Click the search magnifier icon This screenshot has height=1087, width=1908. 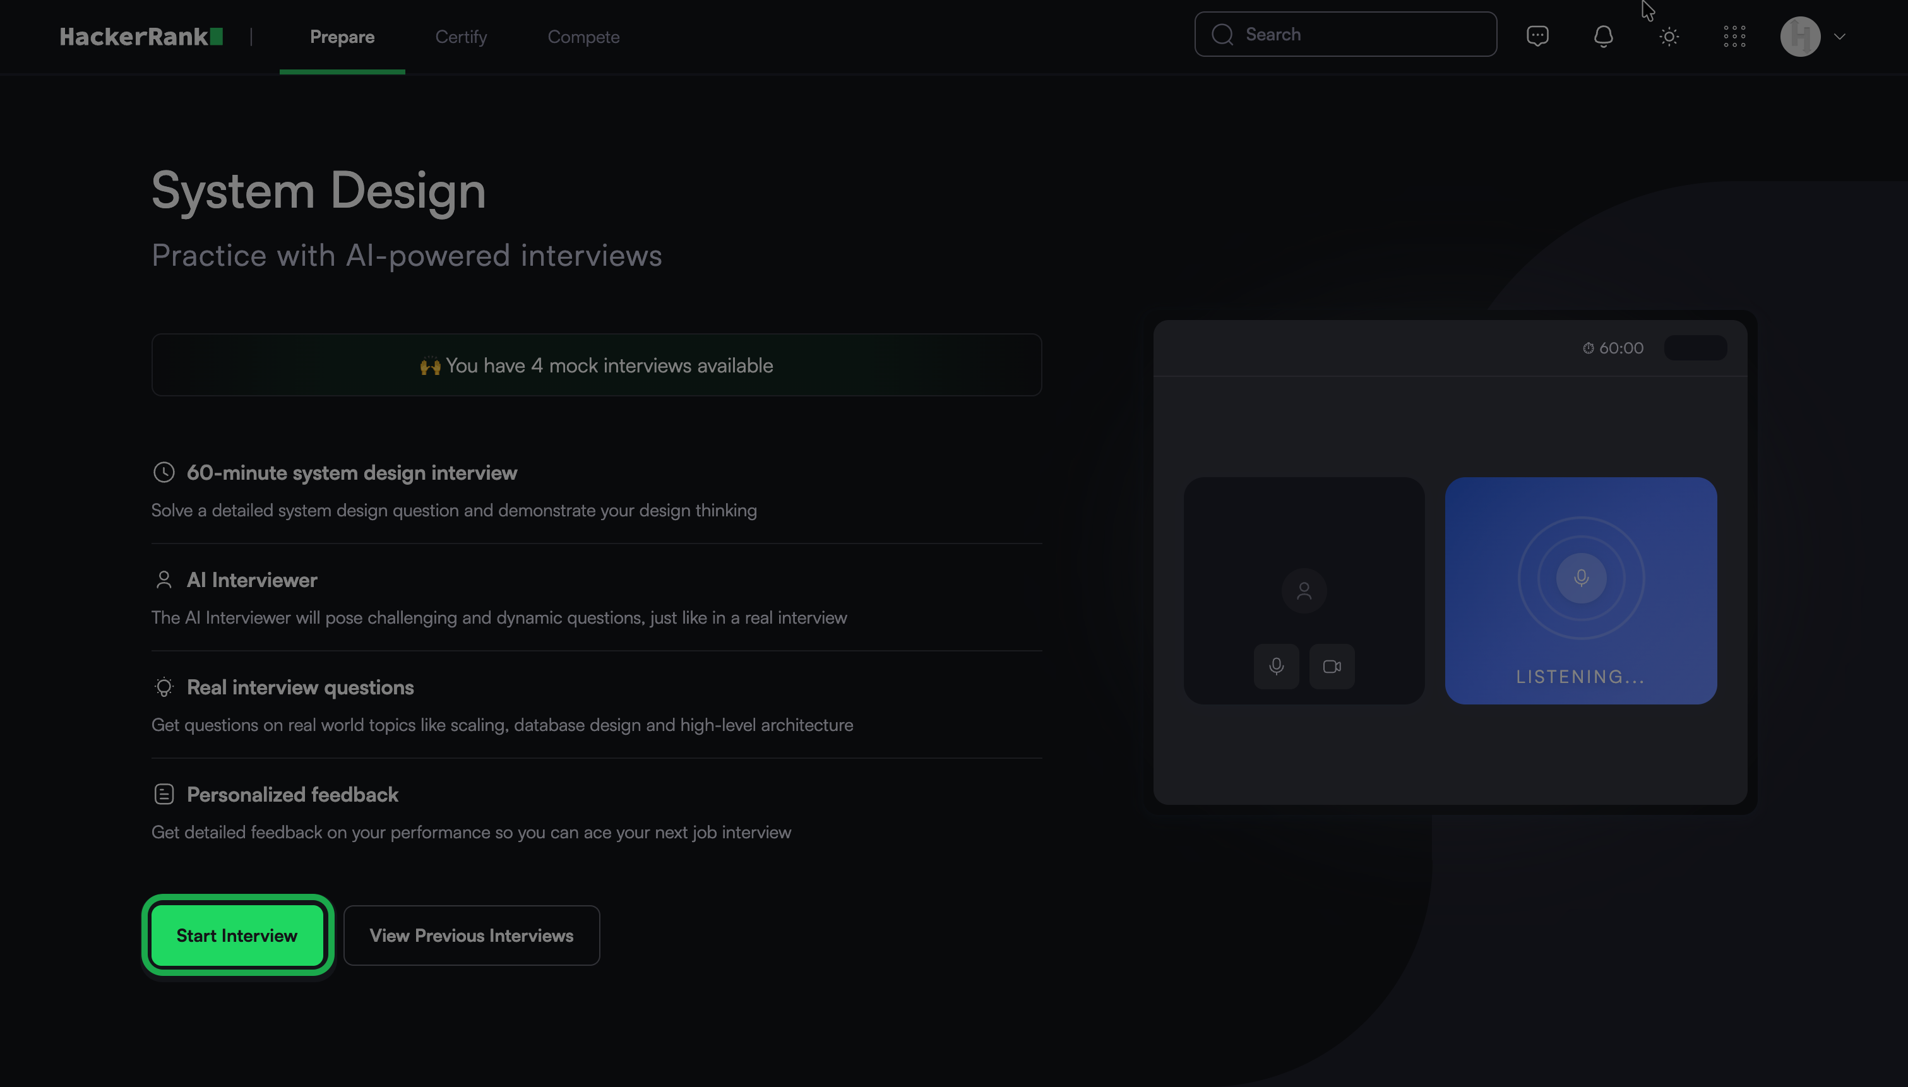pos(1222,34)
